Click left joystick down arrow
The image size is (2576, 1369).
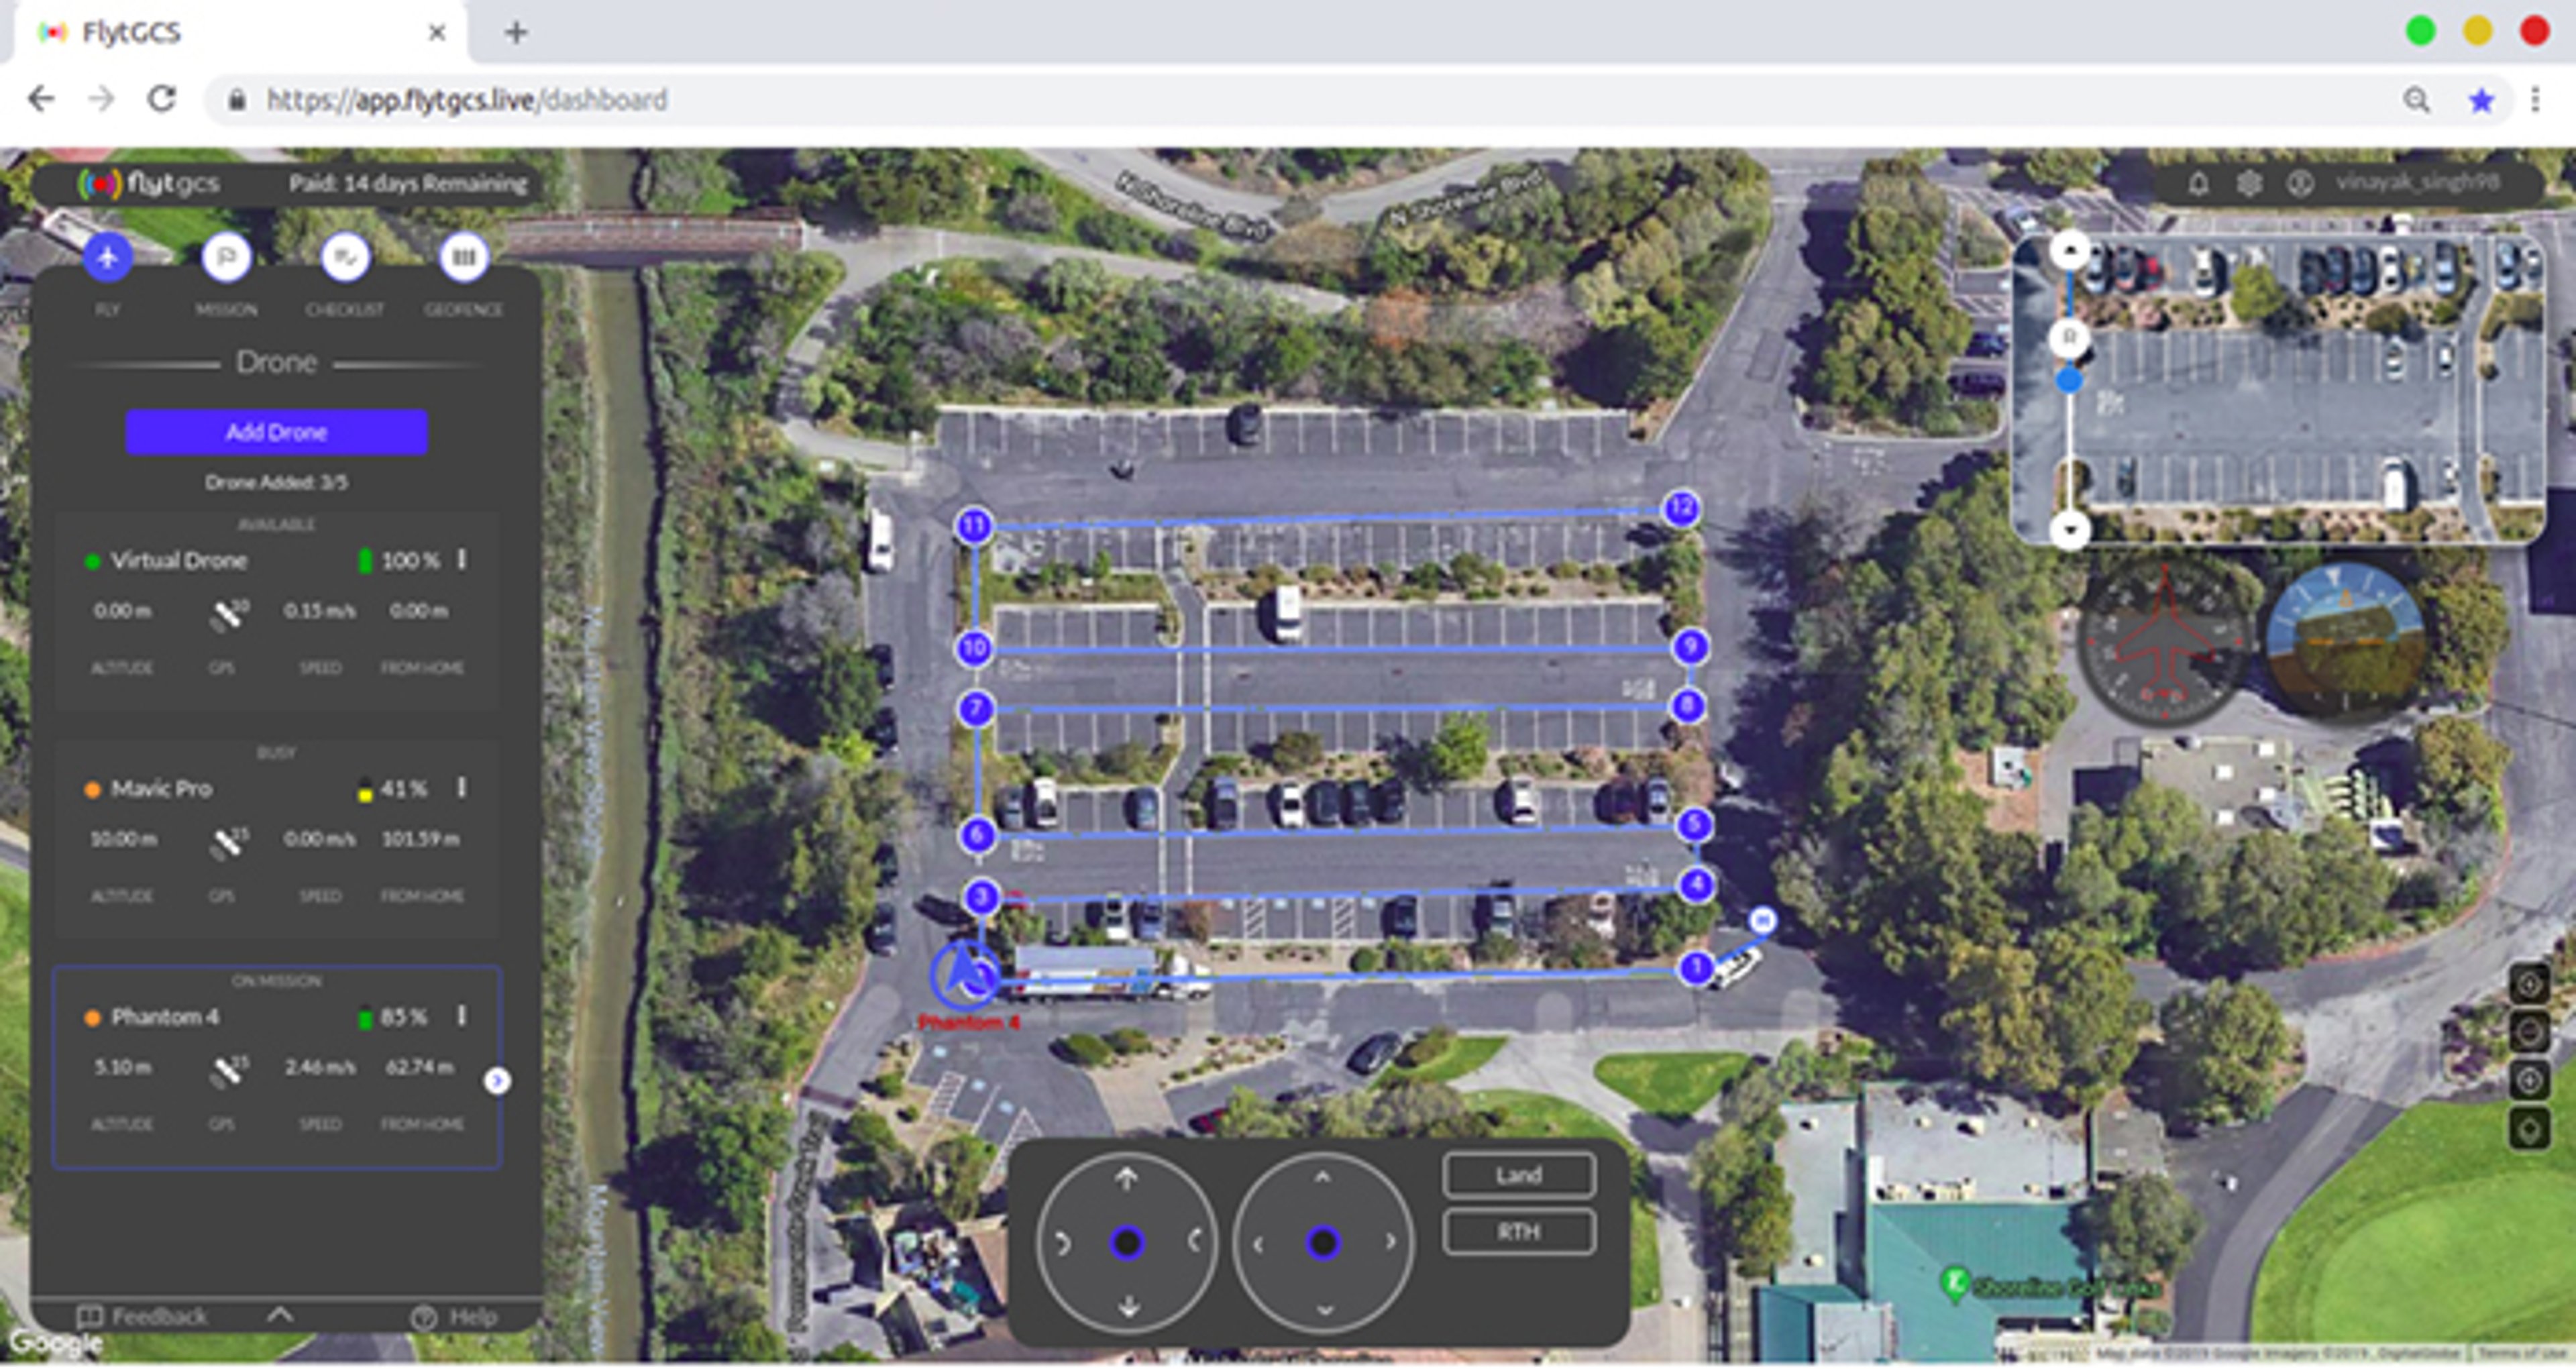click(1128, 1306)
